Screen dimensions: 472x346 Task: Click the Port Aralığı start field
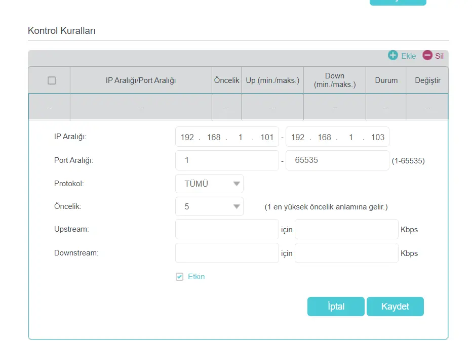(227, 160)
